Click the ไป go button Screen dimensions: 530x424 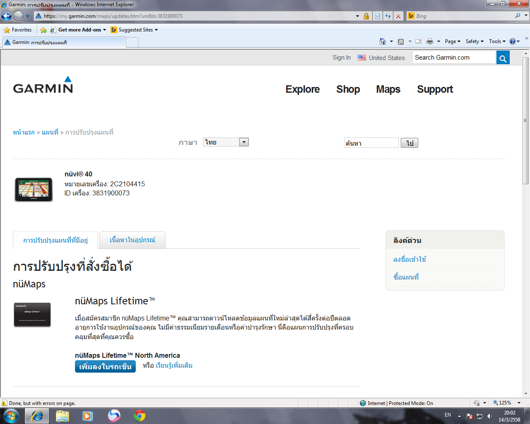pyautogui.click(x=410, y=143)
